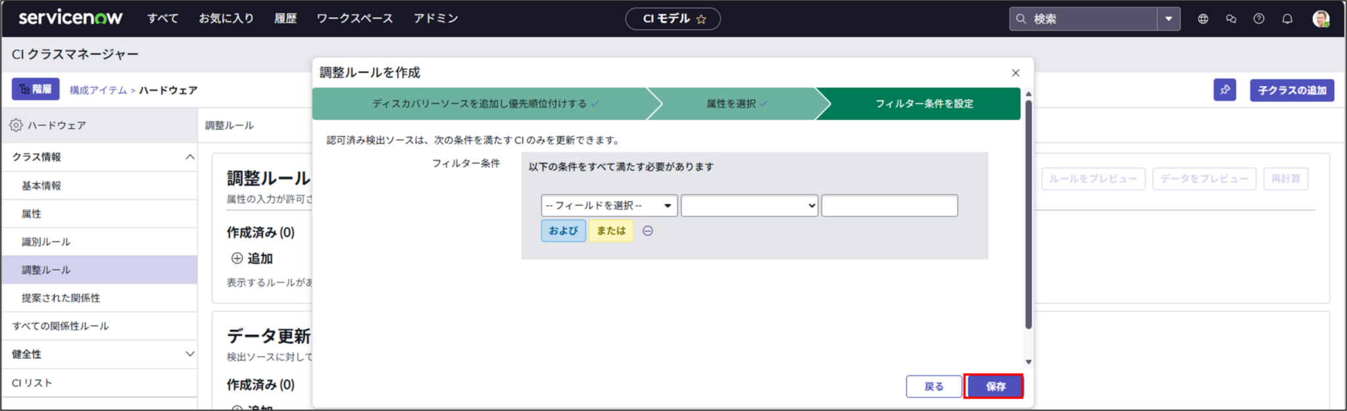Collapse the クラス情報 section

point(190,157)
